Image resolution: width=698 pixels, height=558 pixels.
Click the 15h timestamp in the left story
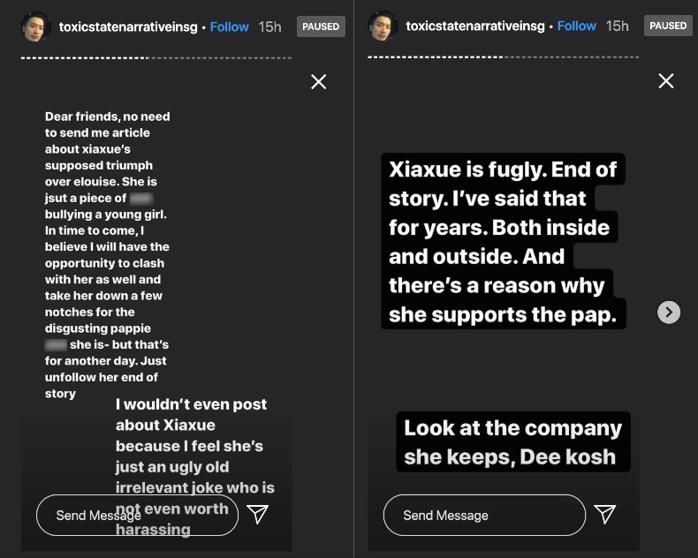[269, 26]
